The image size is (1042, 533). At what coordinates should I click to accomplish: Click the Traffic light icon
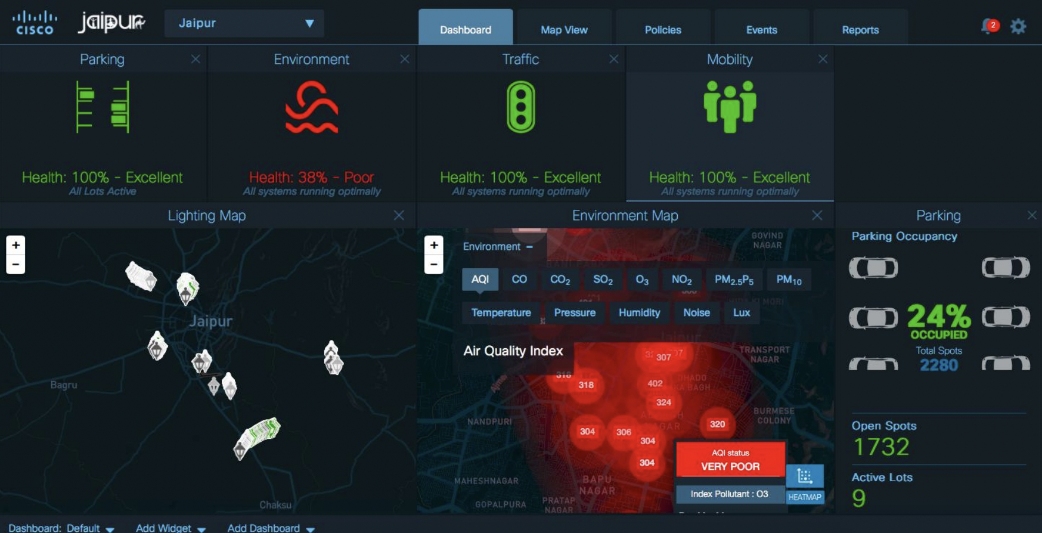click(520, 107)
